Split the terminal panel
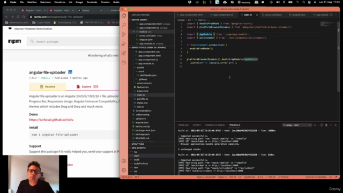This screenshot has height=193, width=343. (322, 125)
